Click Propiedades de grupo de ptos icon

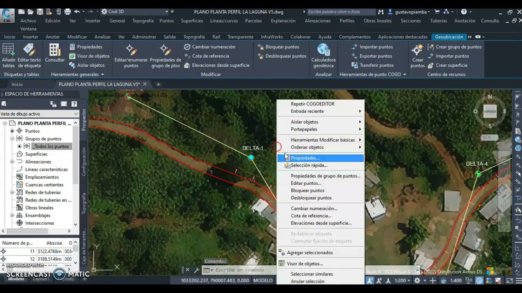click(165, 56)
